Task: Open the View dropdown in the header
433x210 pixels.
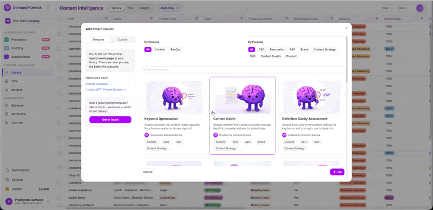Action: pyautogui.click(x=386, y=8)
